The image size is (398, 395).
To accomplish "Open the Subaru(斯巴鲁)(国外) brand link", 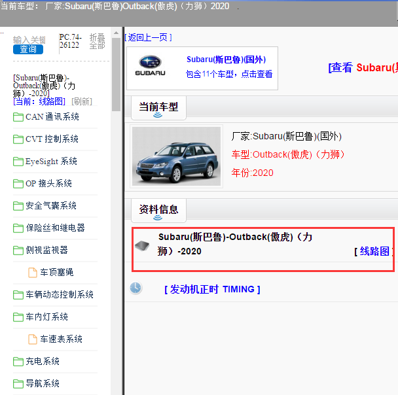I will point(226,60).
